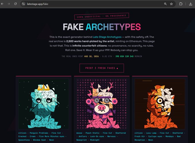
Task: Click the 'Speechless' trait label
Action: (x=24, y=140)
